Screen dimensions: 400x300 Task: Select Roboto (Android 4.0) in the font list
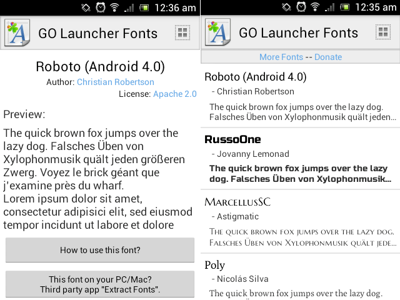(300, 96)
